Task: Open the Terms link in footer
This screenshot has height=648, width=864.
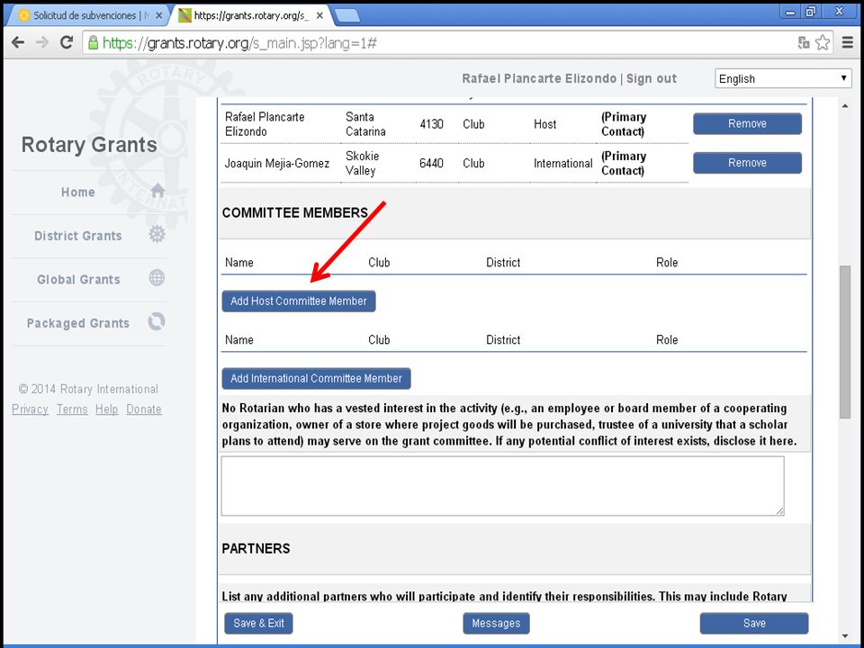Action: click(x=72, y=409)
